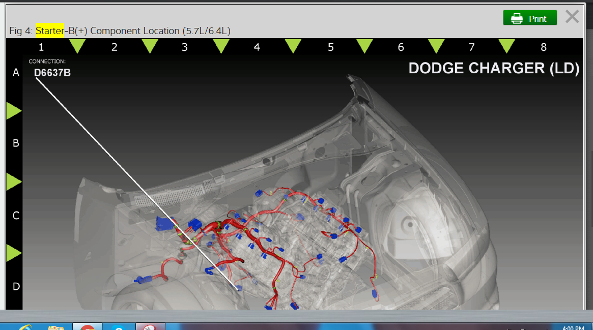Click the D6637B connection label
The width and height of the screenshot is (593, 330).
coord(52,73)
